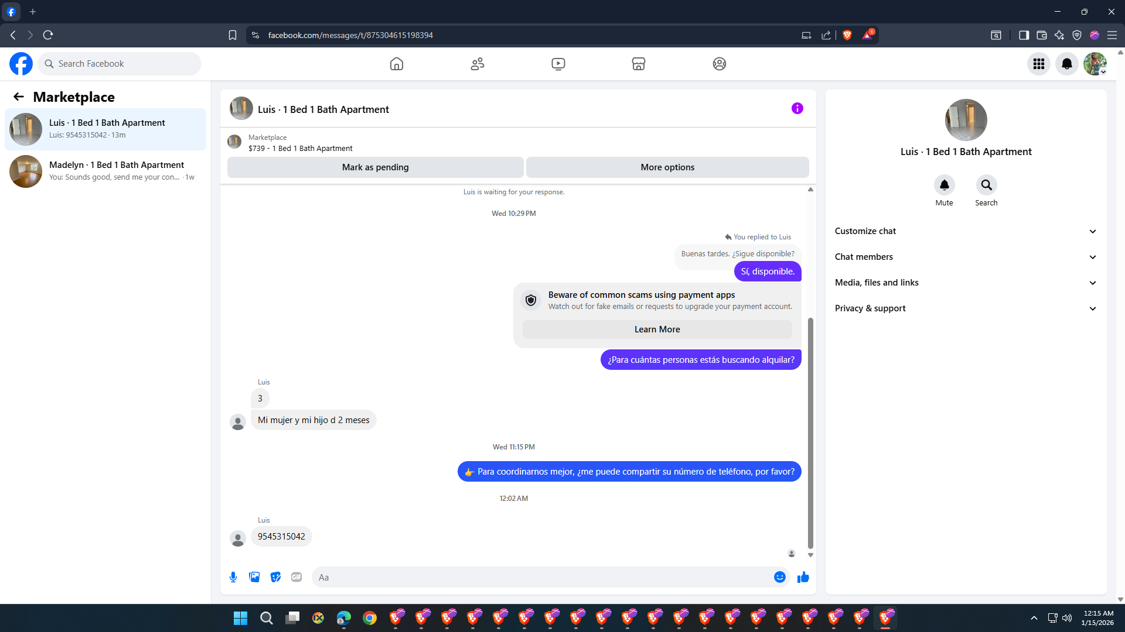
Task: Expand Privacy & support section
Action: [x=965, y=308]
